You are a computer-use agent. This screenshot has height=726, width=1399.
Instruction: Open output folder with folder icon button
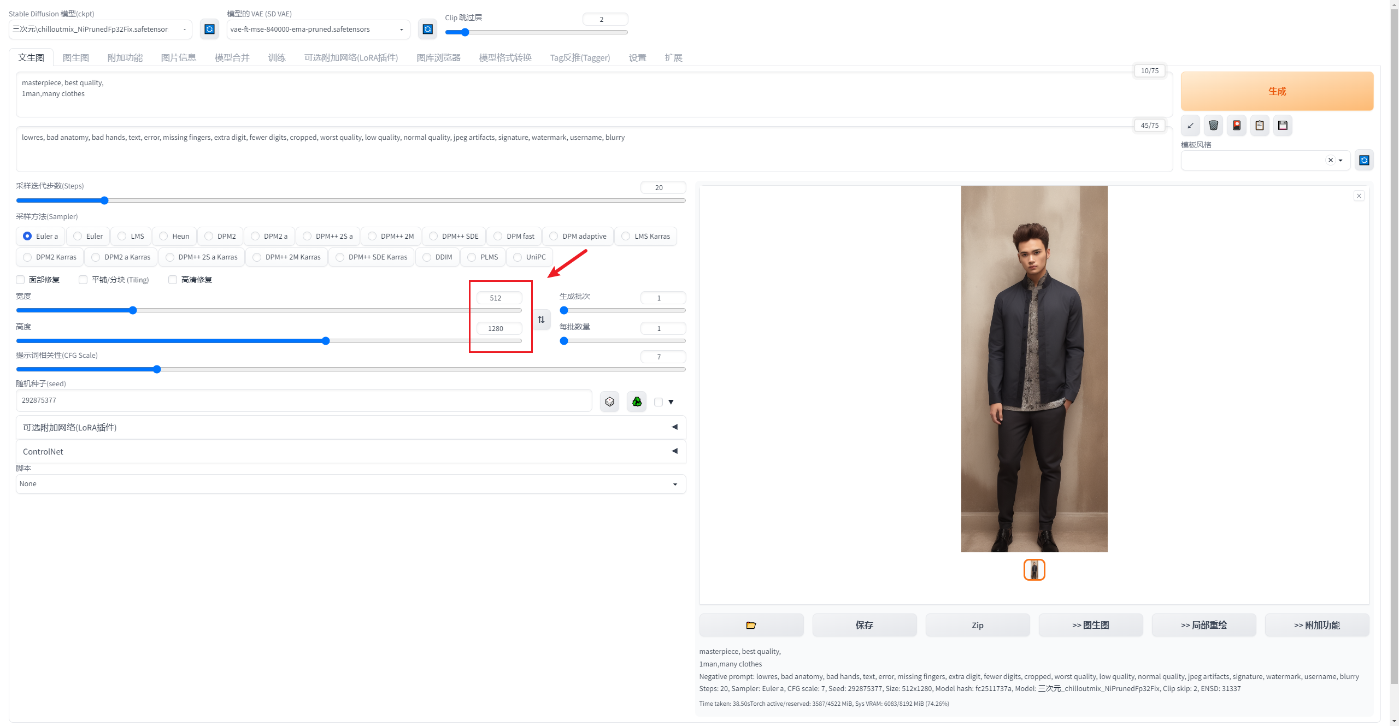(x=751, y=625)
